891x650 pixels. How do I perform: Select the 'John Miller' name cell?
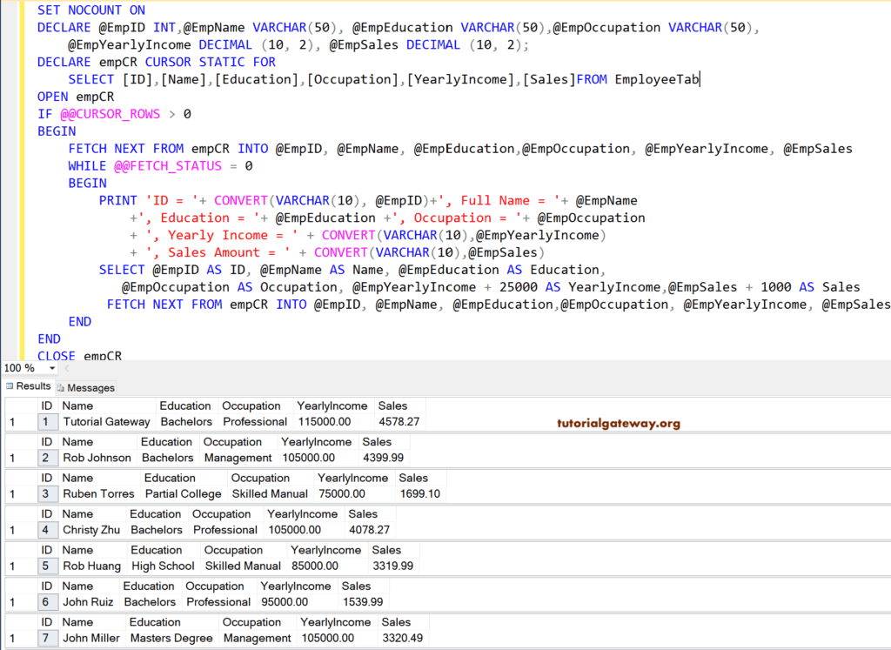[91, 638]
